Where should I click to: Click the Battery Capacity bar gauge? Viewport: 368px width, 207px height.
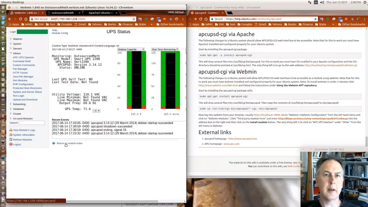click(x=137, y=80)
